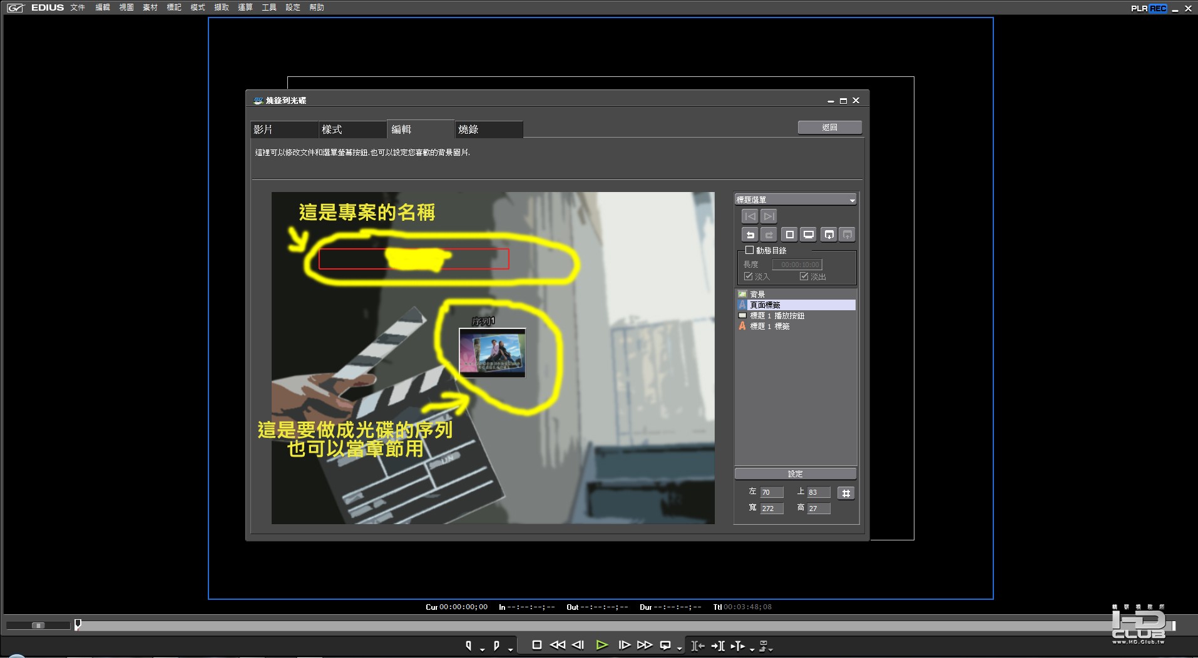Toggle the 淡出 fade-out checkbox
The image size is (1198, 658).
(x=804, y=276)
